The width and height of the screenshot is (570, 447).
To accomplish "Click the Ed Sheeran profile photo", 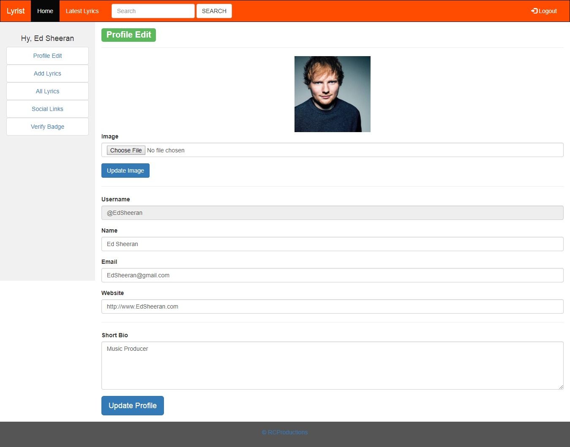I will tap(333, 94).
